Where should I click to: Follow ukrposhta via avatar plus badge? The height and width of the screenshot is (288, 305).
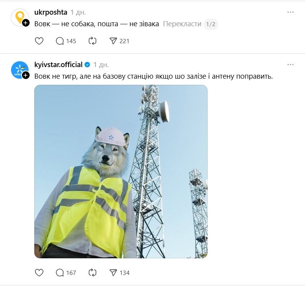pyautogui.click(x=26, y=23)
